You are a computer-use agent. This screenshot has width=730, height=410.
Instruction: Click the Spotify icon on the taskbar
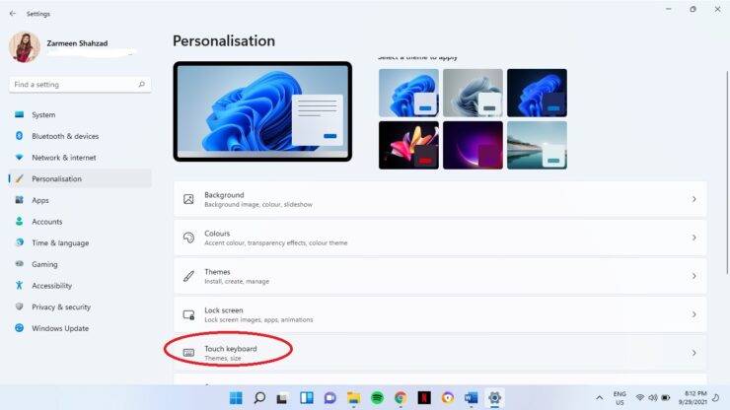pos(377,398)
